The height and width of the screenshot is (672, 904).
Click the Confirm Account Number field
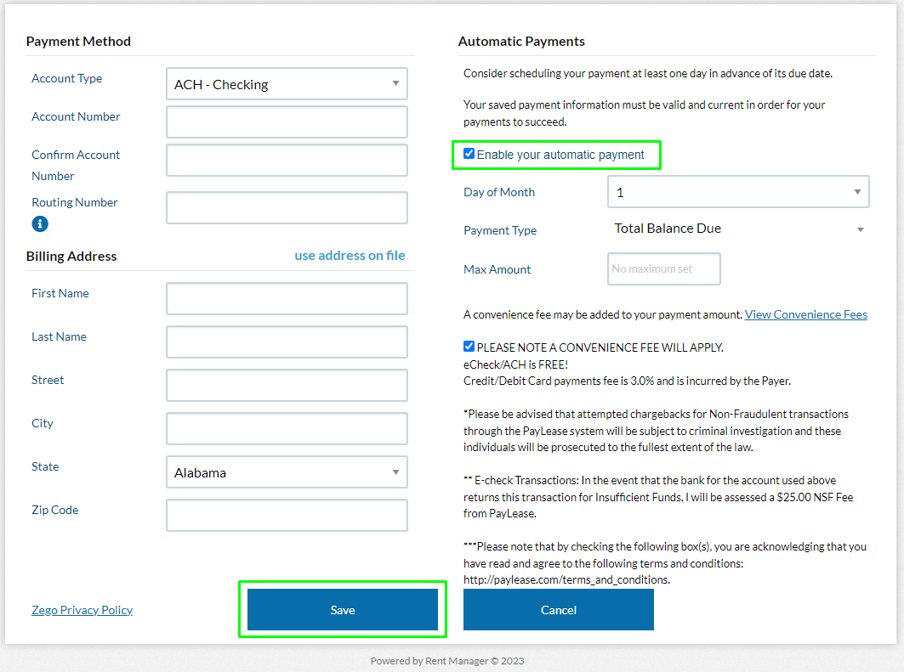pos(287,160)
